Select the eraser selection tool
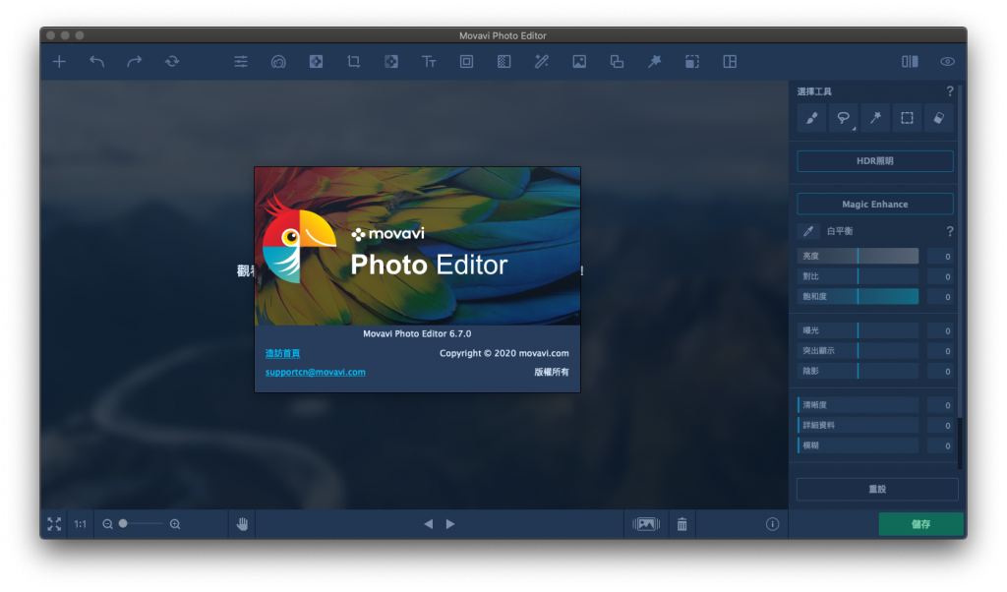 click(x=938, y=118)
